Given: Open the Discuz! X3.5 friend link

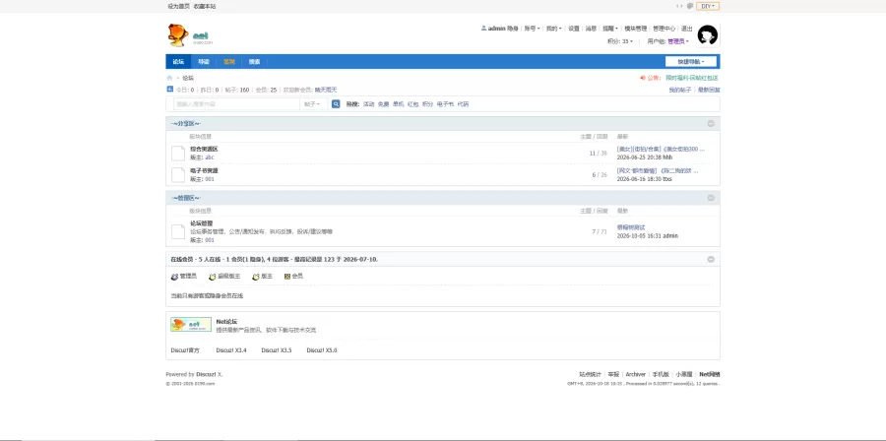Looking at the screenshot, I should click(x=277, y=350).
